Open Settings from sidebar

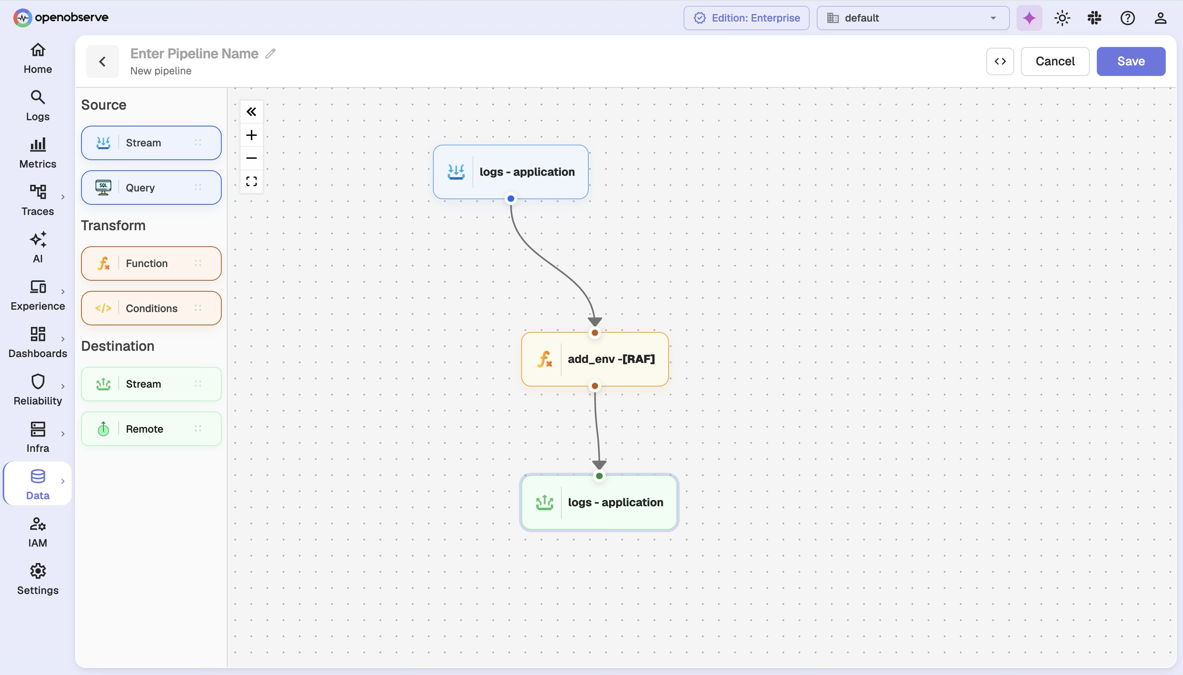coord(38,579)
